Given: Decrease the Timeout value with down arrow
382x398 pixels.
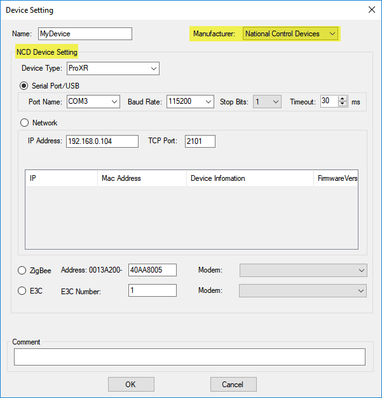Looking at the screenshot, I should pyautogui.click(x=343, y=104).
